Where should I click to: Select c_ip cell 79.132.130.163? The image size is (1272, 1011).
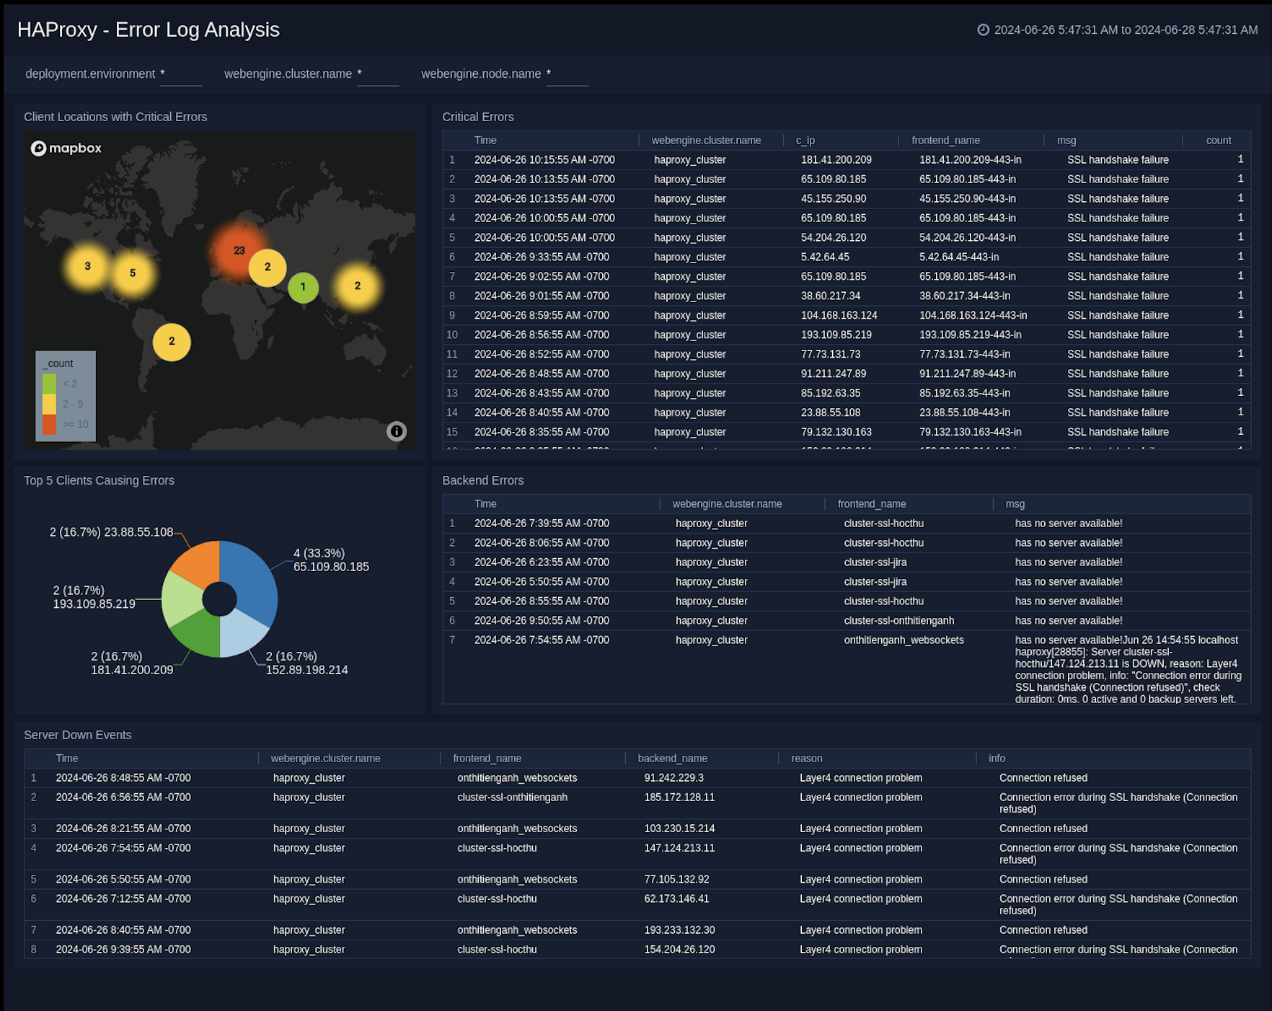836,433
